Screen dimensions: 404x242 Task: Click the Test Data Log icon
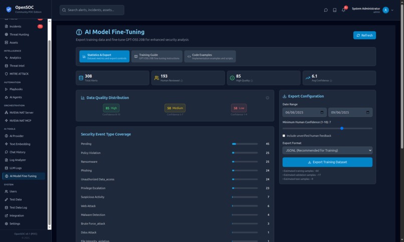coord(6,207)
